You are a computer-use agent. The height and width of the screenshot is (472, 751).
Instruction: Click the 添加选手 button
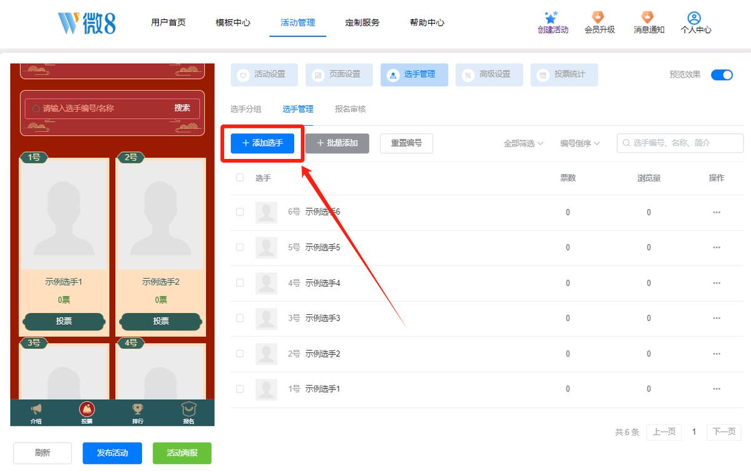(x=262, y=143)
